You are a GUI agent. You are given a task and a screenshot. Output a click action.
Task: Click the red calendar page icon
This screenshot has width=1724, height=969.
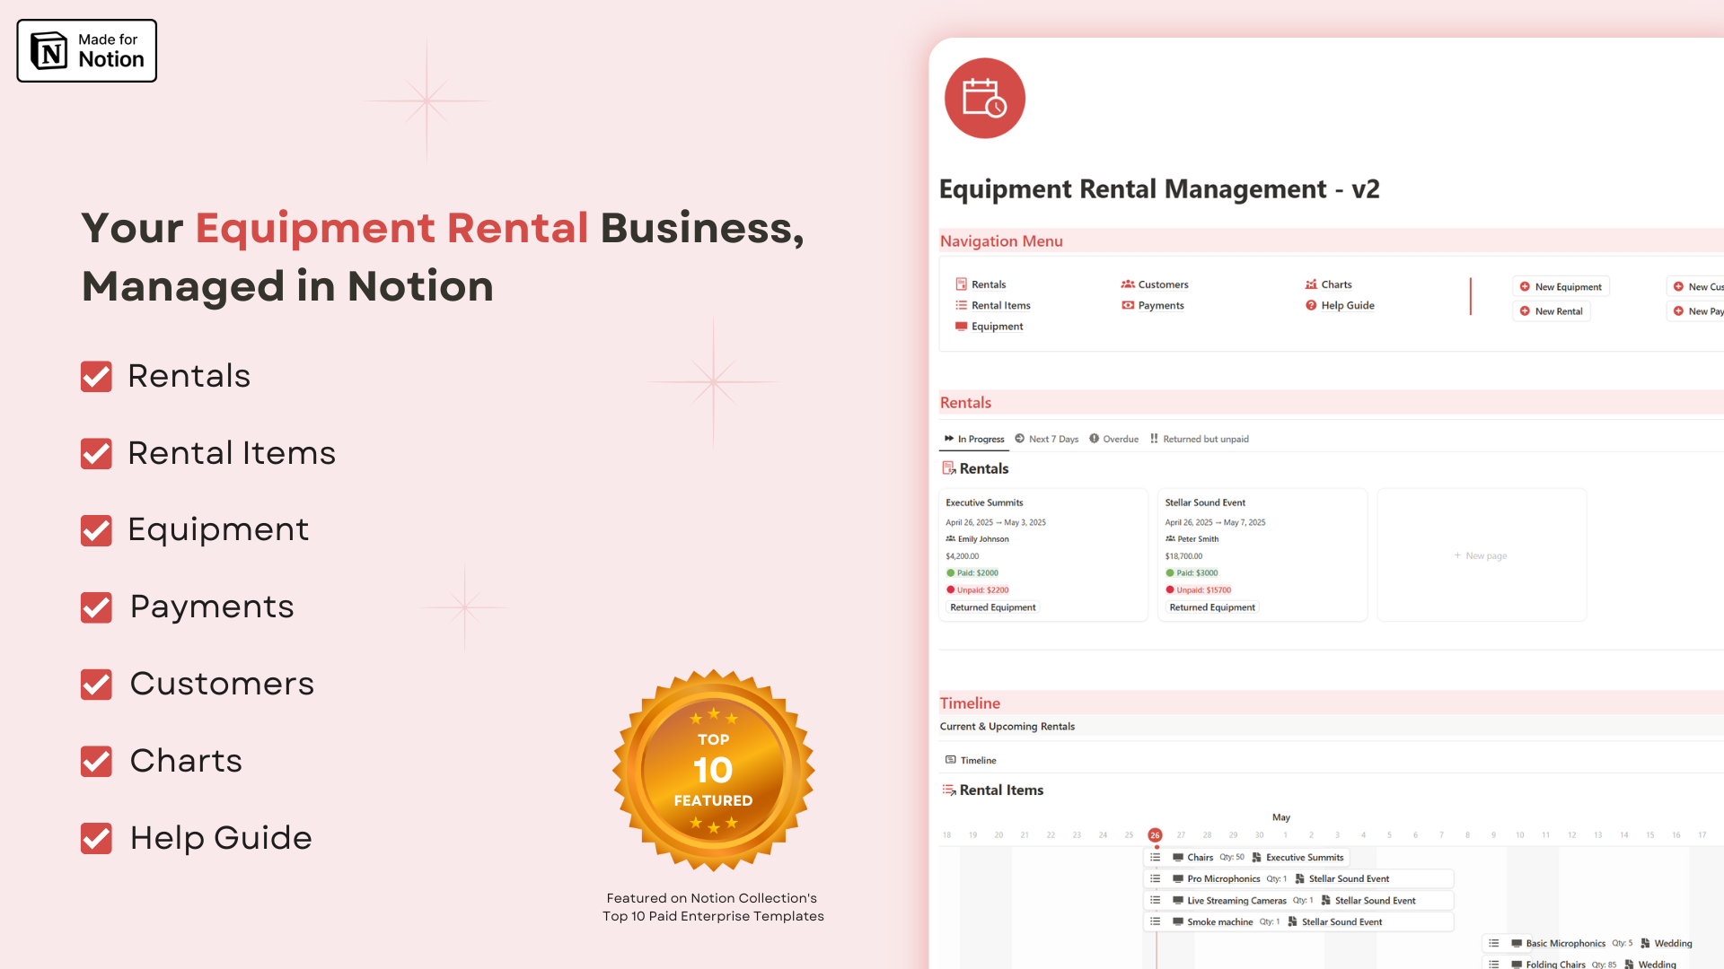[x=984, y=98]
